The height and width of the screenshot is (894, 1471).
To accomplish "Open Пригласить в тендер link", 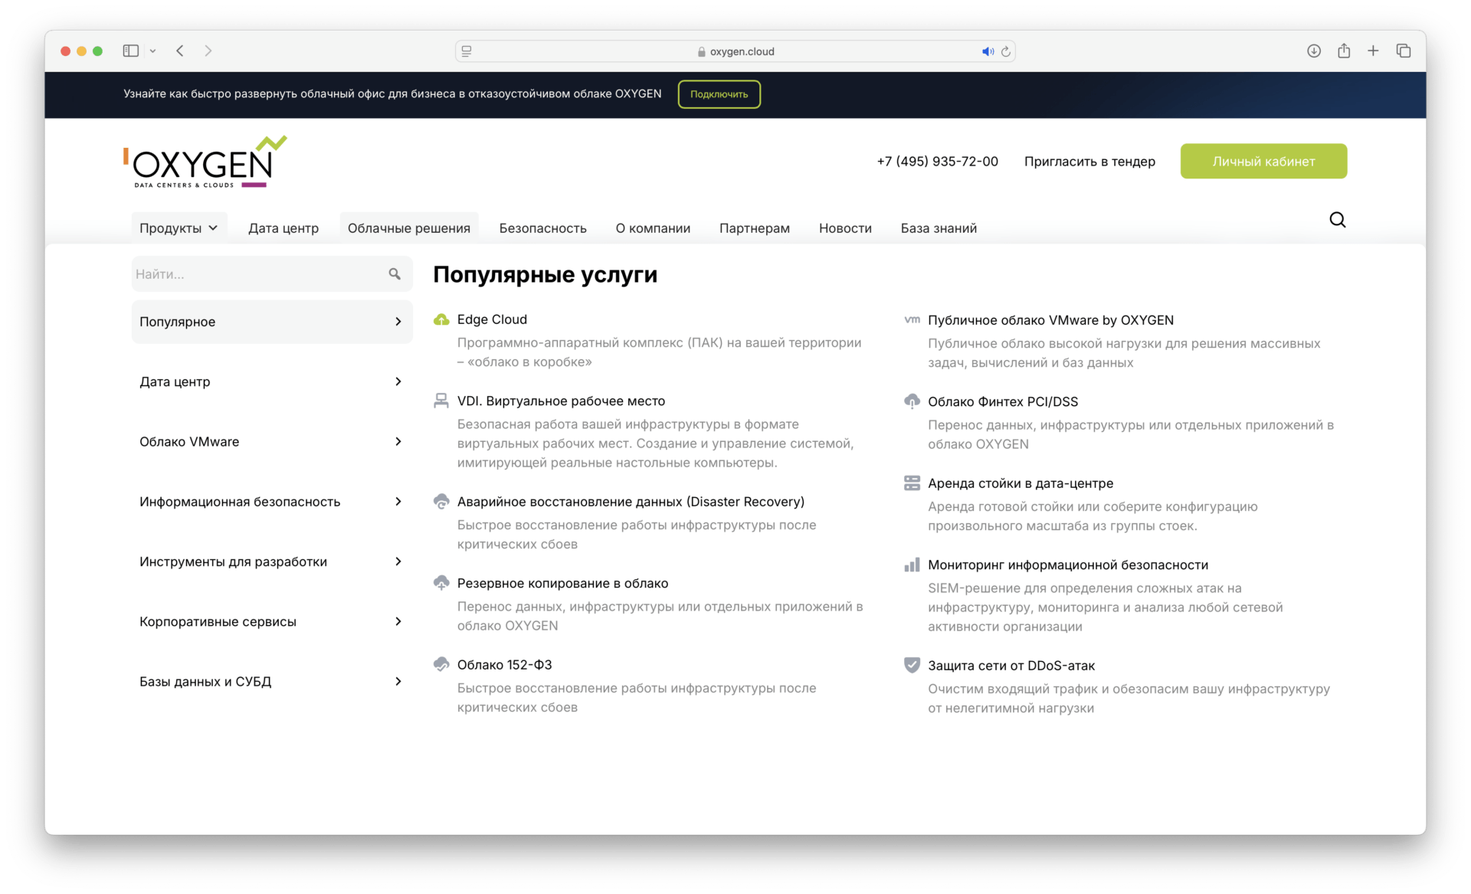I will pyautogui.click(x=1089, y=162).
